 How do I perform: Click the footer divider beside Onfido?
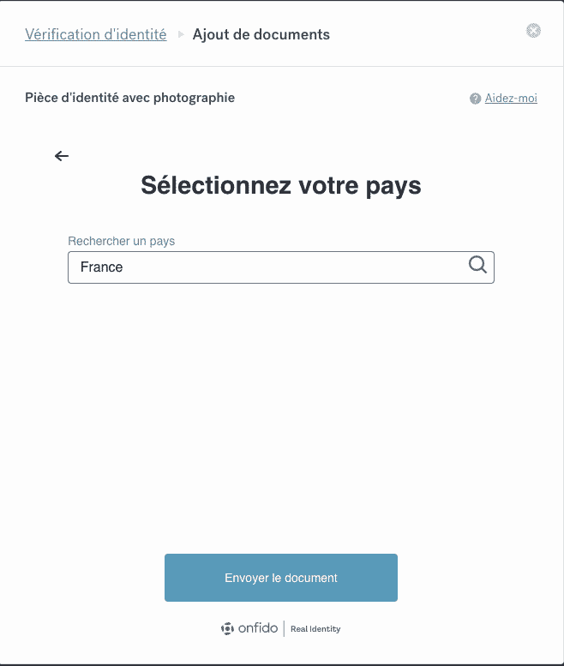click(284, 628)
